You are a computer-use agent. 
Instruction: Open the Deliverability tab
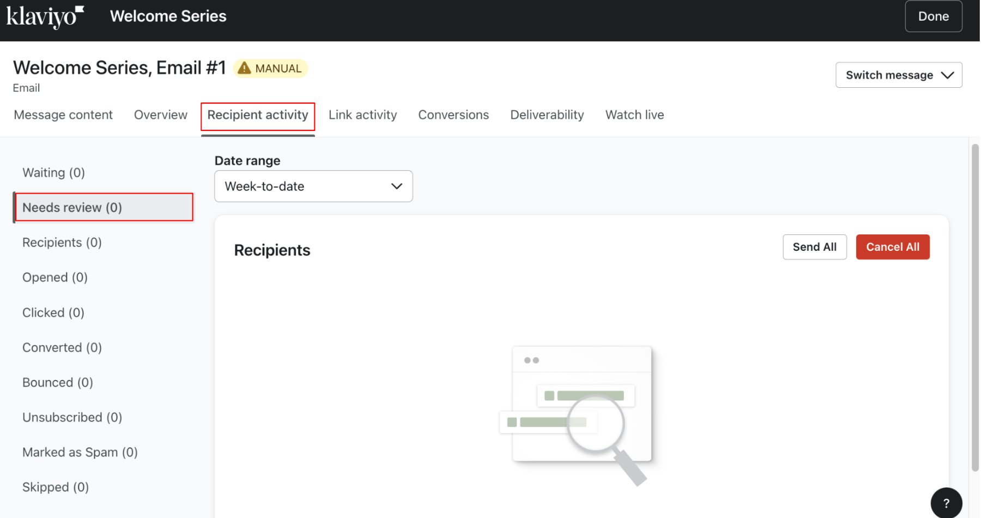pyautogui.click(x=547, y=115)
